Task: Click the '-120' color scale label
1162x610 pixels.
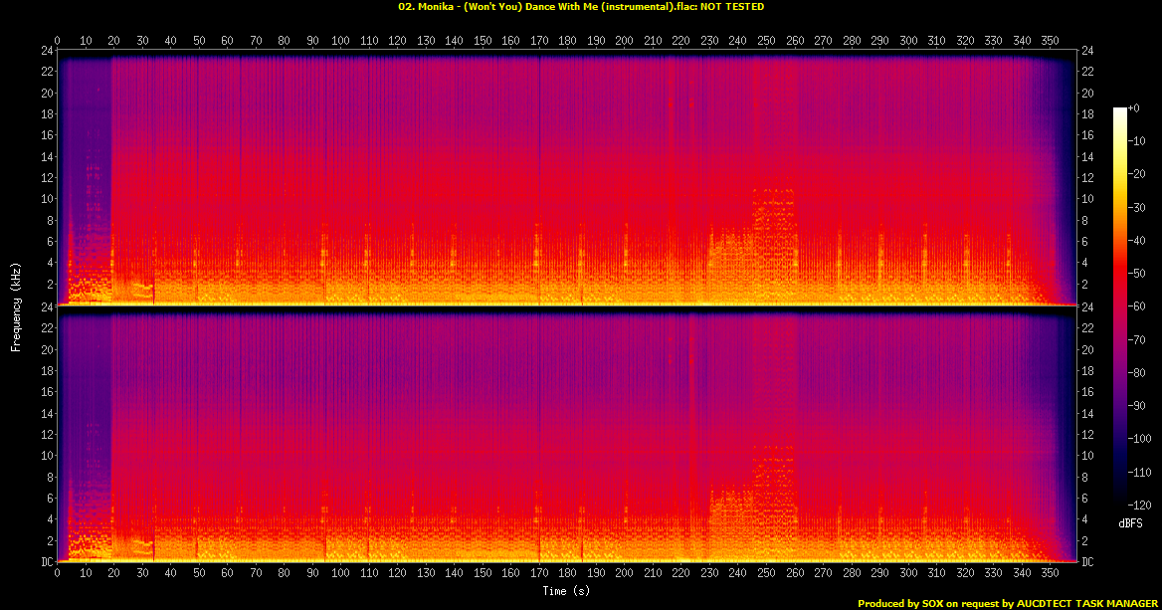Action: [x=1140, y=505]
